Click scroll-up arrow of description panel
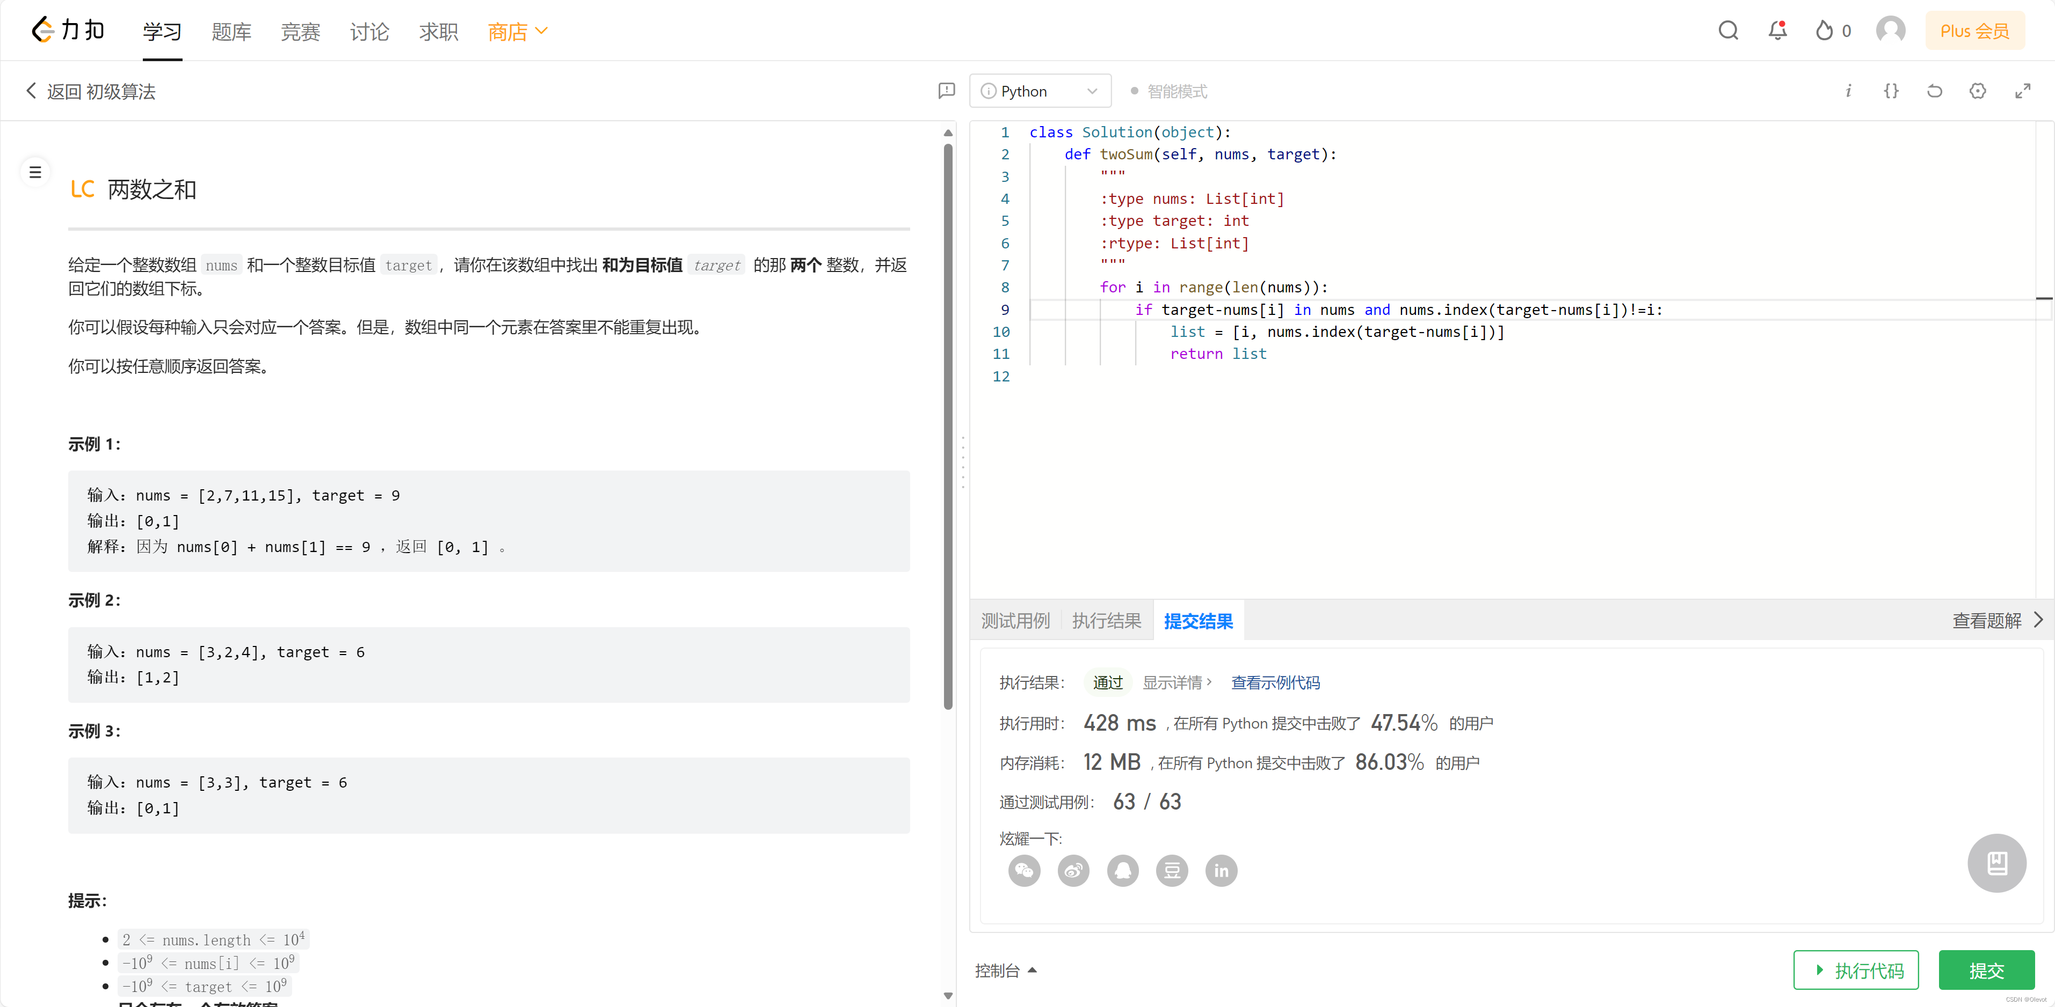The image size is (2055, 1007). pyautogui.click(x=948, y=133)
